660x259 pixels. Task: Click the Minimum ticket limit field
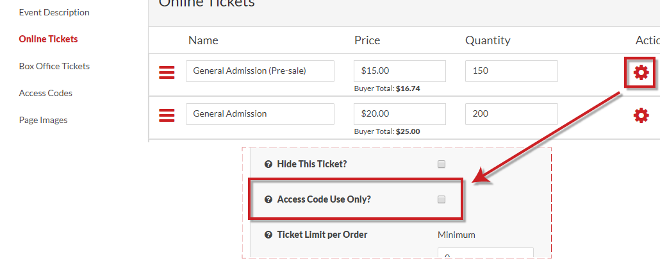[486, 253]
